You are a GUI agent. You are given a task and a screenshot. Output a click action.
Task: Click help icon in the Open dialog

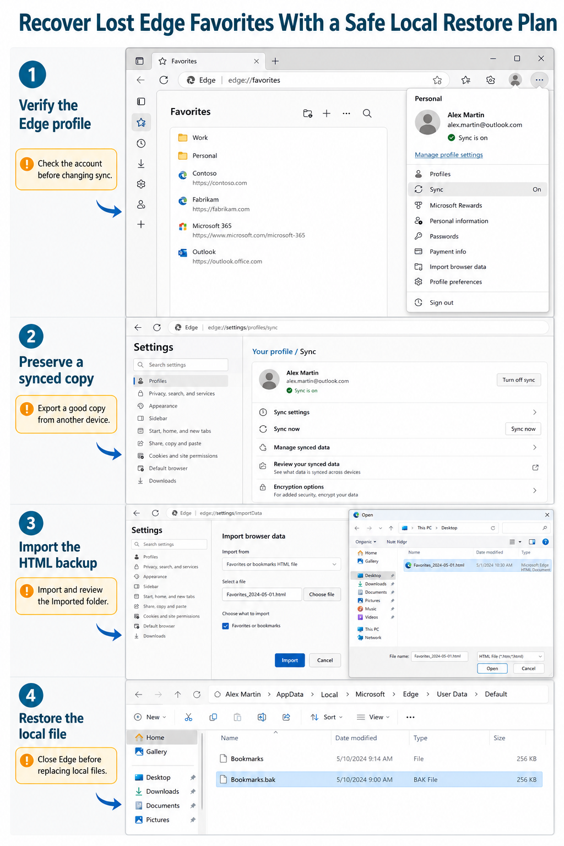545,542
